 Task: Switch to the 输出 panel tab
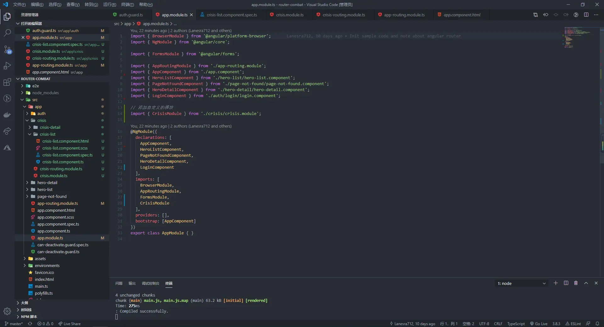[x=132, y=283]
